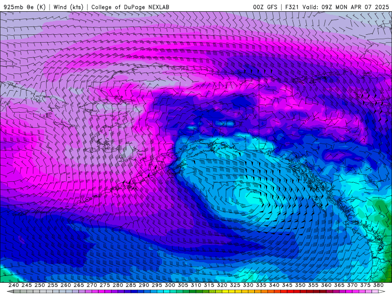This screenshot has height=294, width=392.
Task: Click the 280 value on the color scale
Action: [x=118, y=285]
